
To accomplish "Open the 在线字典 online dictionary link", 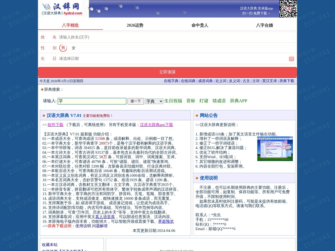I will 171,81.
